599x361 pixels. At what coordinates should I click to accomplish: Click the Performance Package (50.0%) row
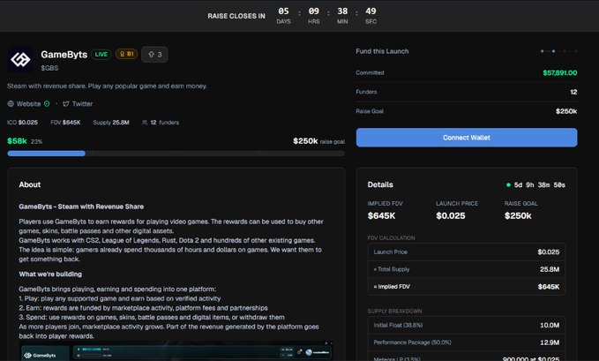coord(467,342)
